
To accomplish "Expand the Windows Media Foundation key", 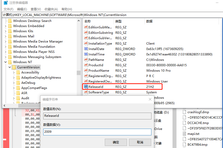I will [6, 47].
